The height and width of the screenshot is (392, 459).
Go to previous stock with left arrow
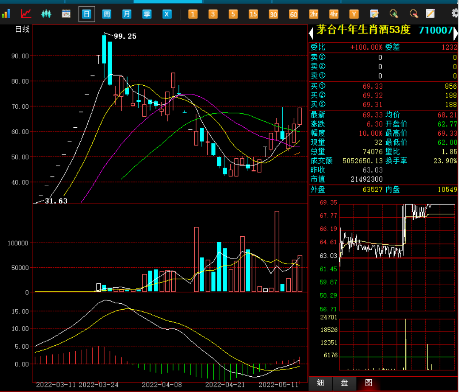[311, 33]
